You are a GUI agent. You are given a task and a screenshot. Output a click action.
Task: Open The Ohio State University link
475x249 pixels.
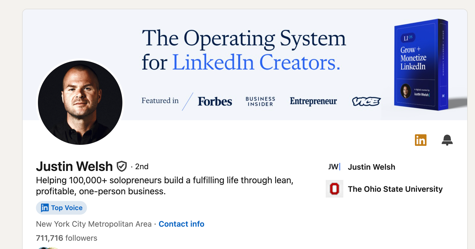[x=395, y=189]
